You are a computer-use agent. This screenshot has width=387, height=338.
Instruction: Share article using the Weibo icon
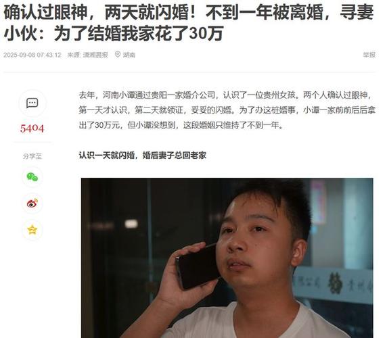32,203
